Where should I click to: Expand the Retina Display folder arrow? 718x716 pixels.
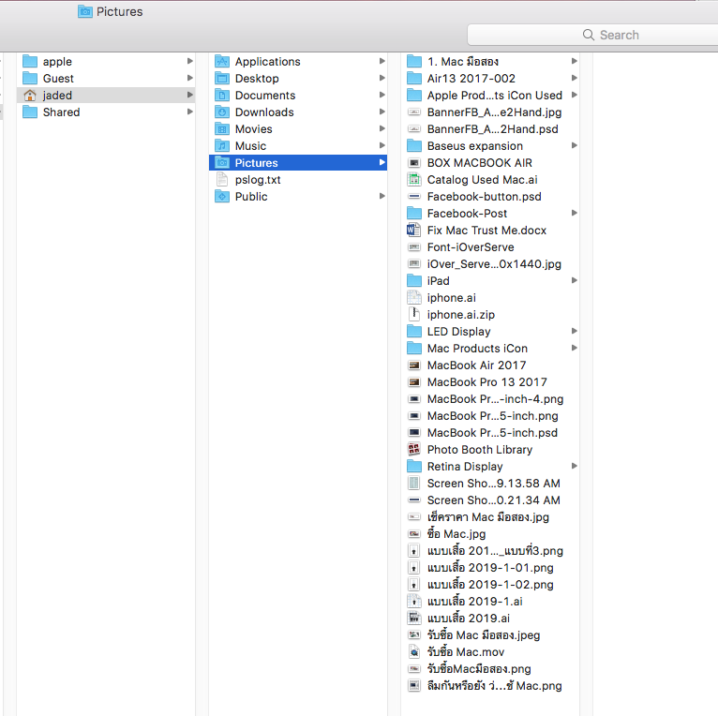(x=575, y=466)
